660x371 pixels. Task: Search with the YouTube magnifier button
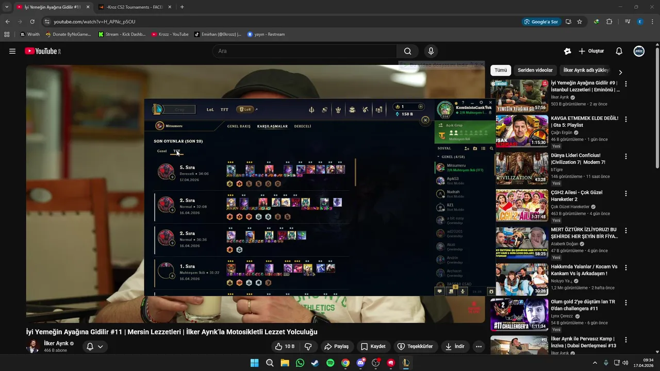coord(407,51)
